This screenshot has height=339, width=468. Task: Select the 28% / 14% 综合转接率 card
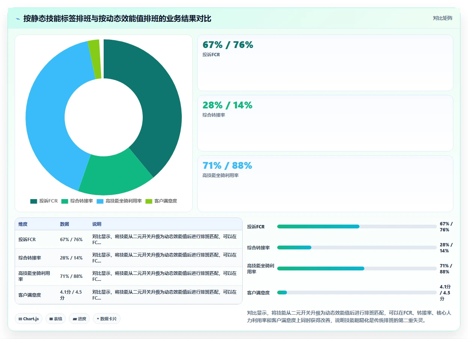(x=325, y=123)
